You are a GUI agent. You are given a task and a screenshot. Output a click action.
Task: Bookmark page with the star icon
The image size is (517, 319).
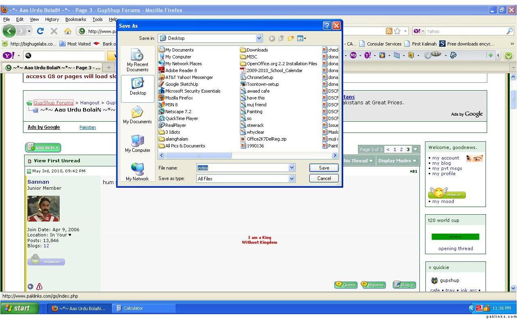[397, 31]
